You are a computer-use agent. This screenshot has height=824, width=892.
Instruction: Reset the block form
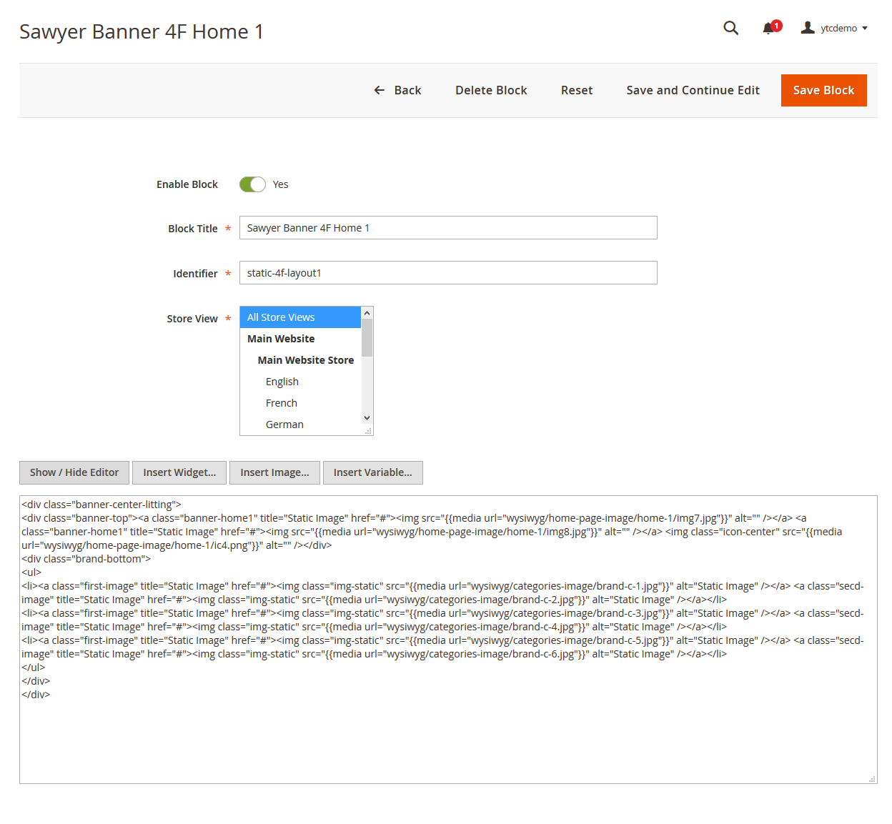tap(576, 90)
